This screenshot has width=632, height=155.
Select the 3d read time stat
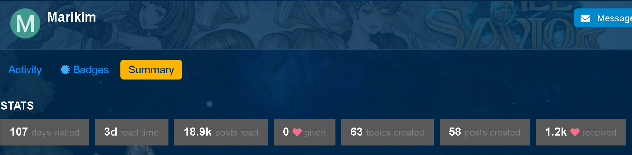132,132
